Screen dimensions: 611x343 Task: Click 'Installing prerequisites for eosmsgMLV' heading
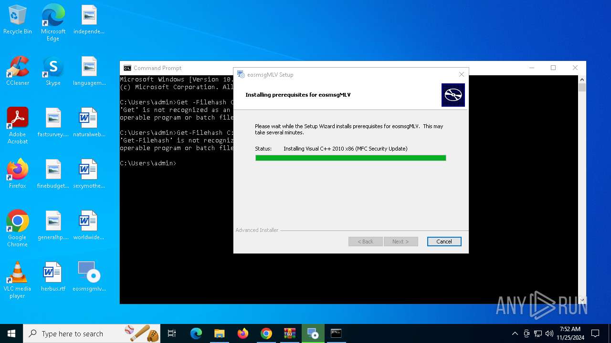[298, 95]
